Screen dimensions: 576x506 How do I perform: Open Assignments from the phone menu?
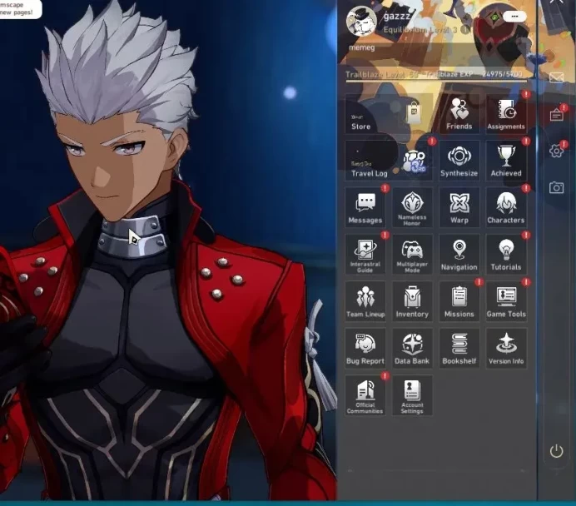coord(506,113)
